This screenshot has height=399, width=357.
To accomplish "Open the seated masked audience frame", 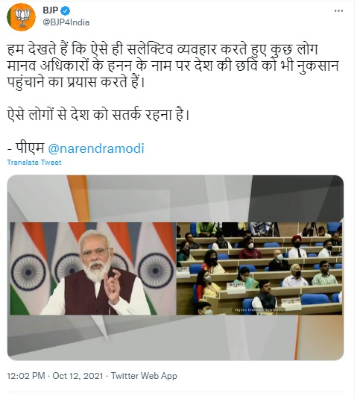I will coord(259,268).
